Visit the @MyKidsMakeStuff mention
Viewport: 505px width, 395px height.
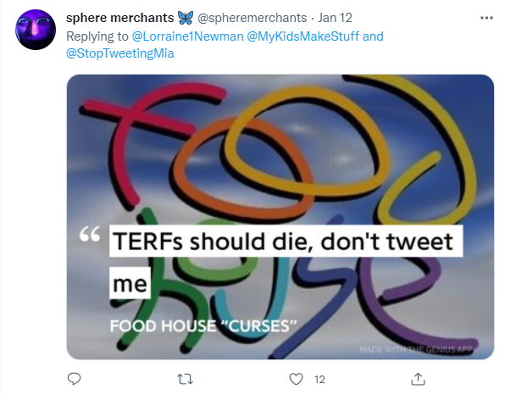[302, 36]
